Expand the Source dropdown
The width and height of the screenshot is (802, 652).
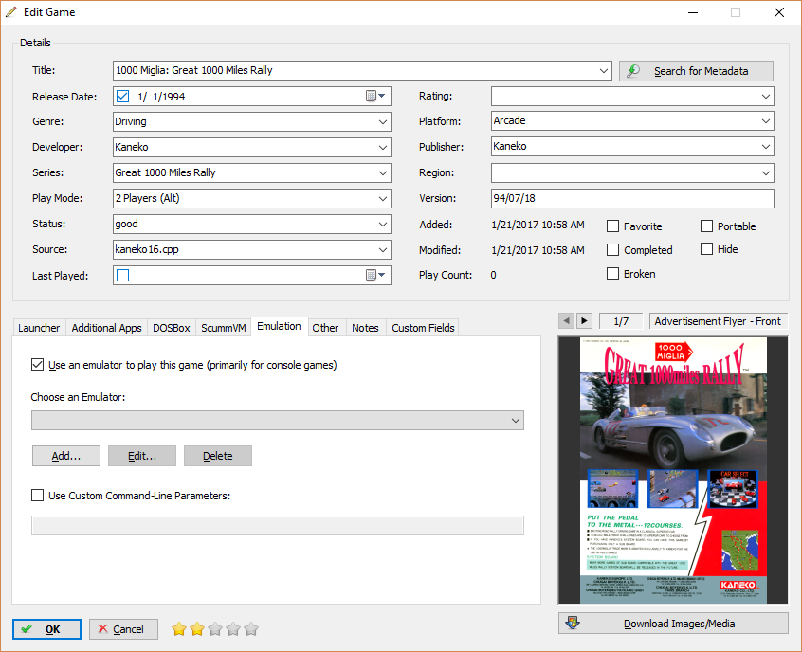tap(383, 249)
